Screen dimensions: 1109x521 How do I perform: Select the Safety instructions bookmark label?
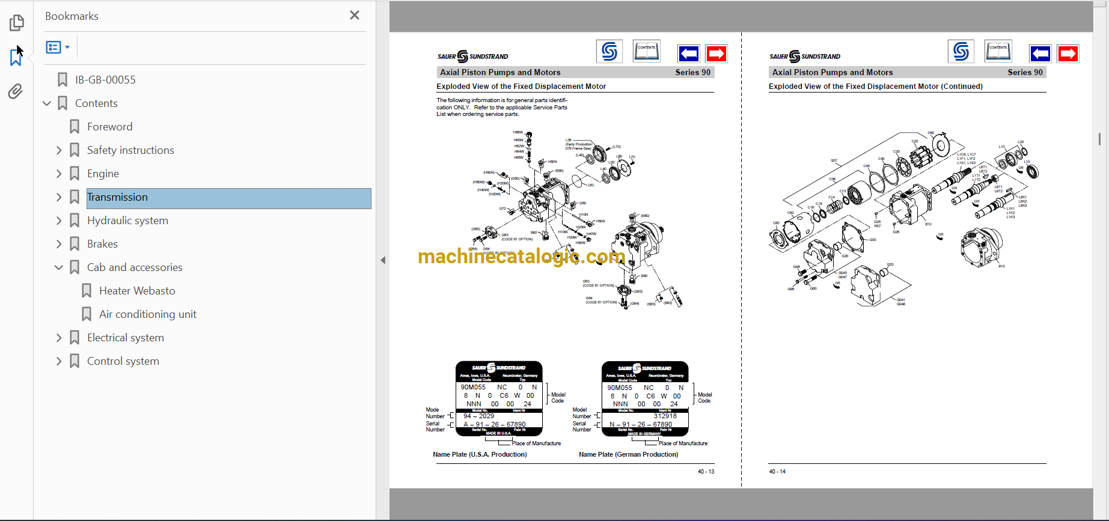tap(130, 150)
